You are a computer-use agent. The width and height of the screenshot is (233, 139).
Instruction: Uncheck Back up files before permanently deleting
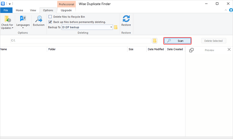pos(50,22)
